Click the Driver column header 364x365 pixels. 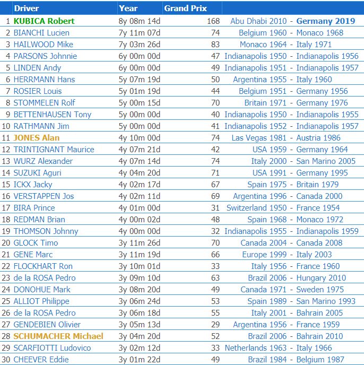pyautogui.click(x=27, y=8)
